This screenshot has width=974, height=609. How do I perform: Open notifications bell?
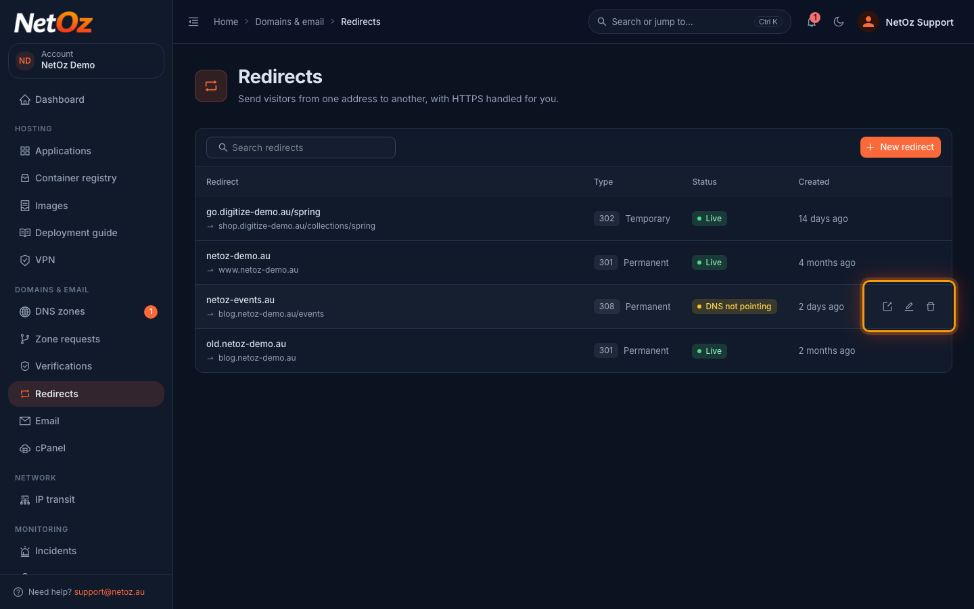(x=812, y=22)
